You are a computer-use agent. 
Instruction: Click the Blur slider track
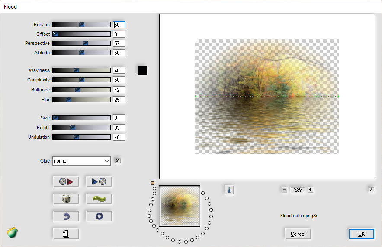(x=81, y=100)
